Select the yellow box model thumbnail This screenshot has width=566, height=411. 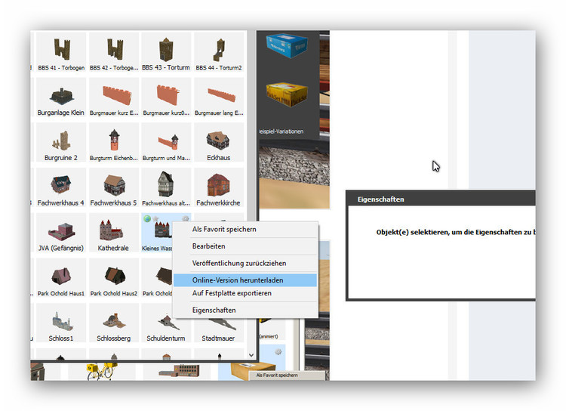[287, 94]
